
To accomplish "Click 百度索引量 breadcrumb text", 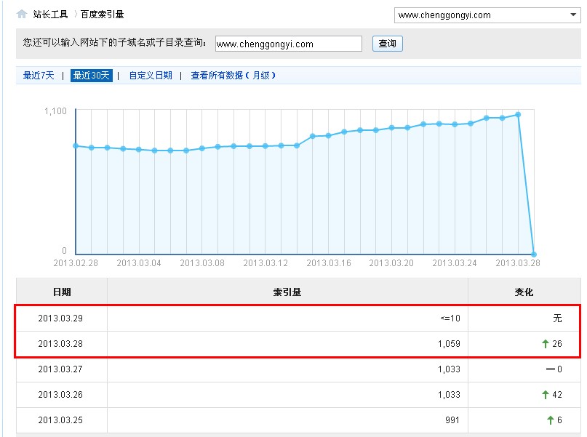I will [103, 15].
